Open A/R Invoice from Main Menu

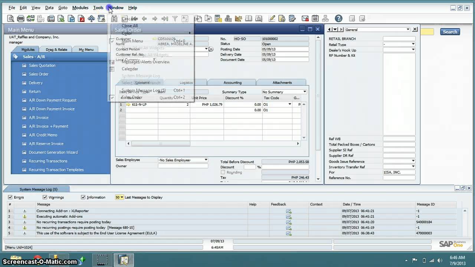(39, 118)
